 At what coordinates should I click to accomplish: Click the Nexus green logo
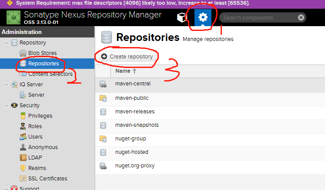point(13,17)
